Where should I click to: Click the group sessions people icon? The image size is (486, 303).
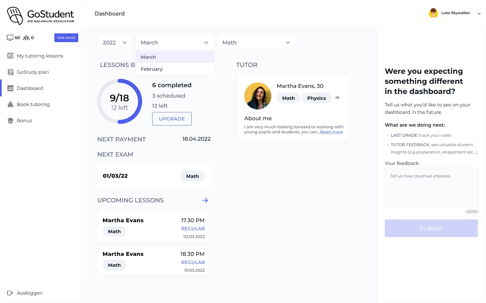(x=26, y=38)
